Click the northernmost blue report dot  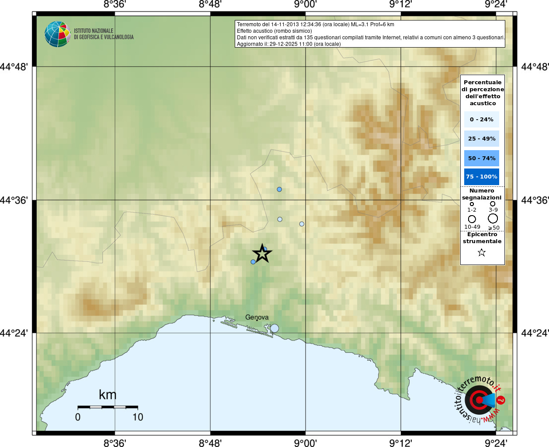coord(279,189)
